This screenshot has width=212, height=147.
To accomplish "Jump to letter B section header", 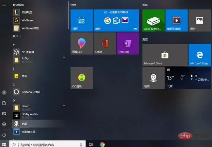I will (x=14, y=69).
